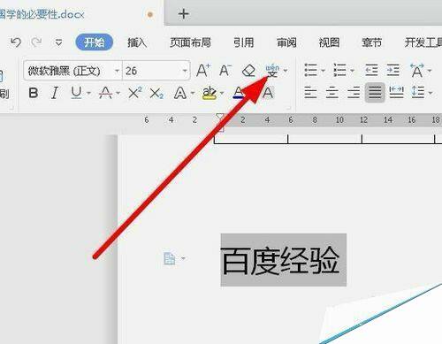Open the quick access toolbar customize dropdown

58,42
